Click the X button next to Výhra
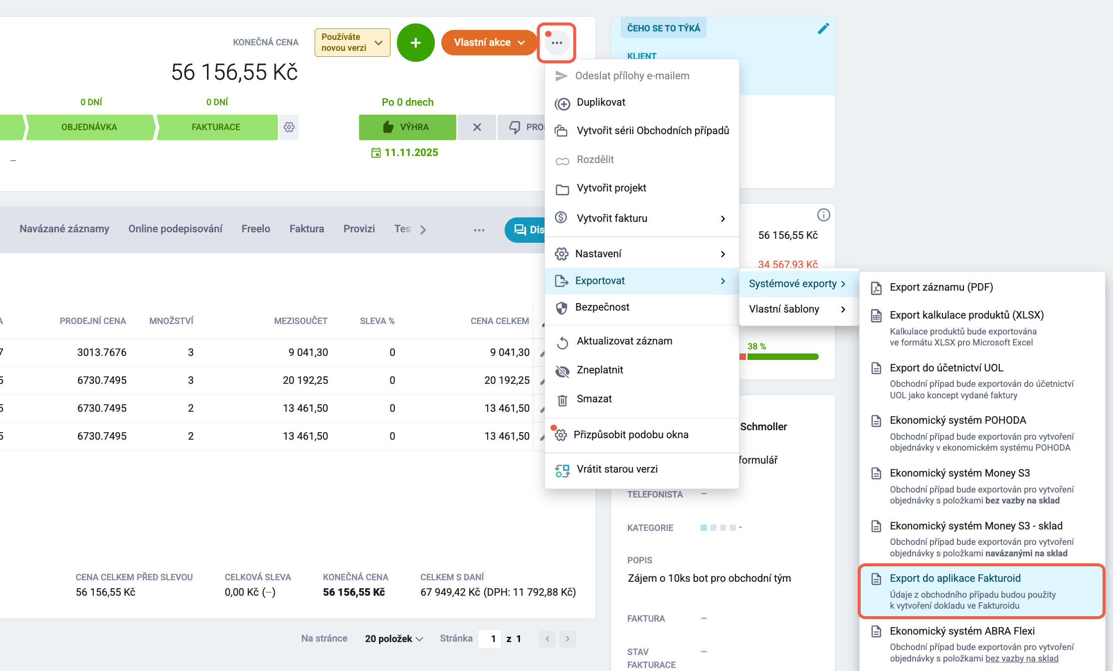1113x671 pixels. [477, 127]
